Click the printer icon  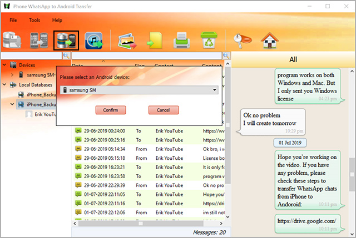coord(182,40)
